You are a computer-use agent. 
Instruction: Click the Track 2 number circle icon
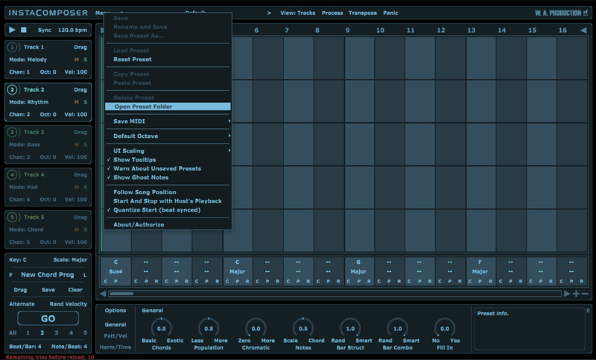point(13,89)
